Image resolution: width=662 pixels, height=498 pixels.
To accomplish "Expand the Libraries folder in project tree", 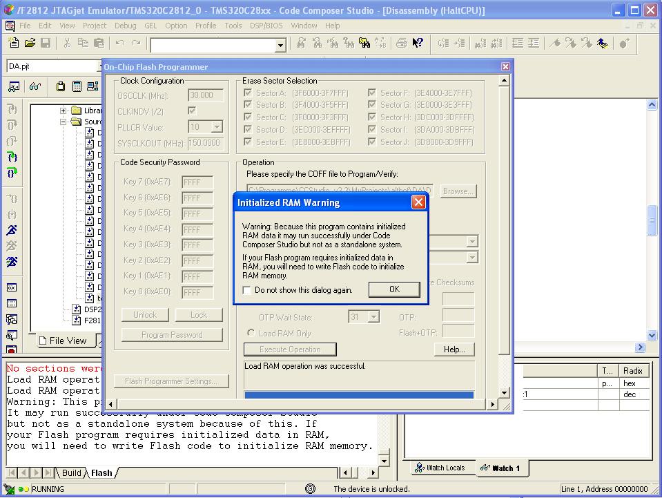I will coord(63,111).
